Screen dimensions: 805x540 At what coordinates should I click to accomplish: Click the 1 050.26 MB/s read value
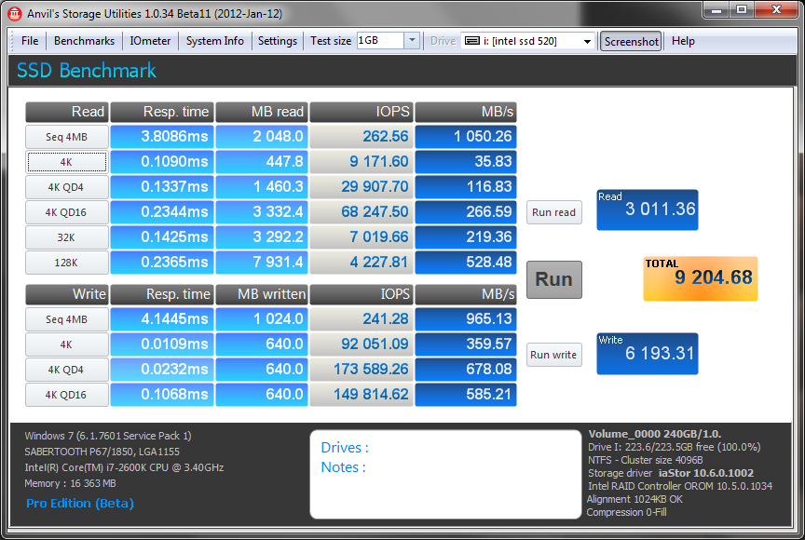[466, 137]
